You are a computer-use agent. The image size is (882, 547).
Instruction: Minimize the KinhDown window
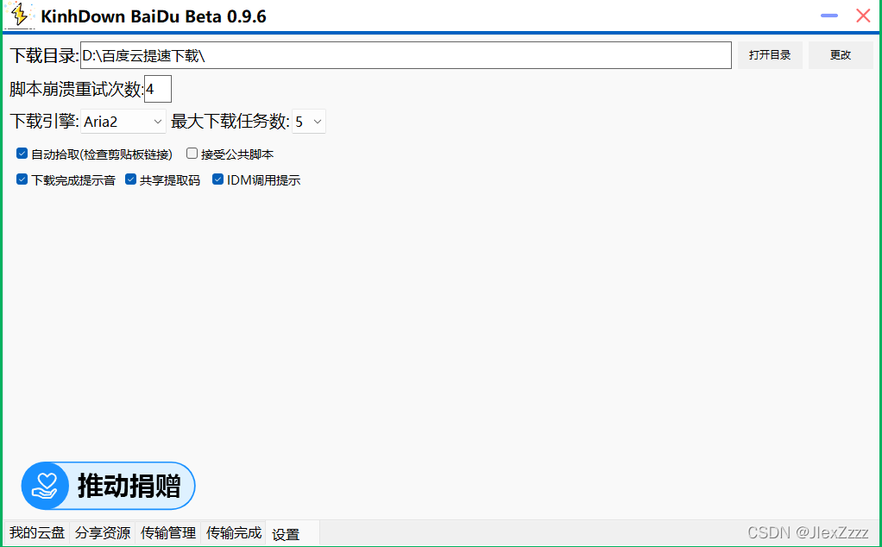829,16
